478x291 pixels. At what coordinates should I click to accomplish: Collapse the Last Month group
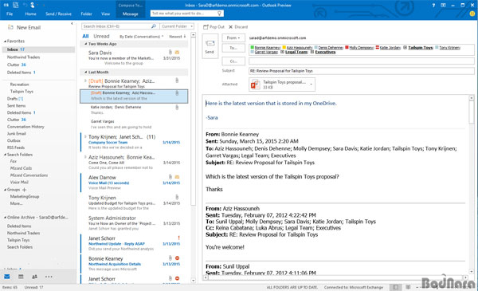point(86,73)
